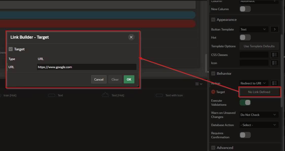Open the Button Template dropdown
Screen dimensions: 285x151
pyautogui.click(x=254, y=29)
